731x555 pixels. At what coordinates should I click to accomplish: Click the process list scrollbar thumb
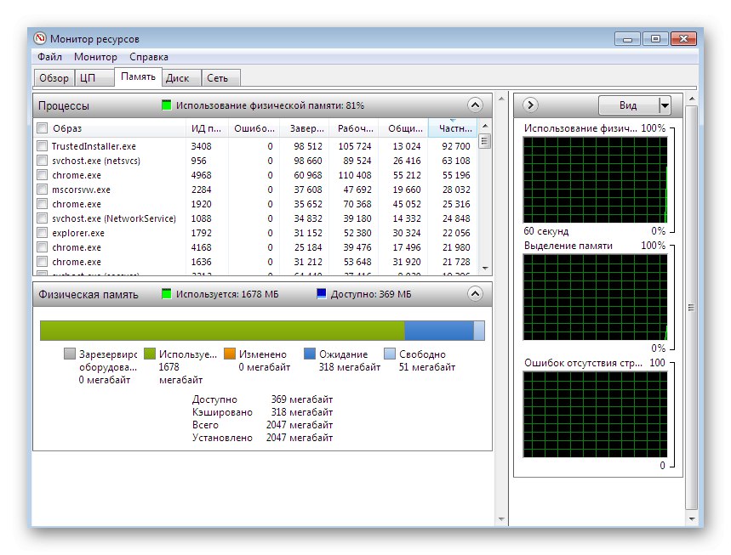coord(485,140)
